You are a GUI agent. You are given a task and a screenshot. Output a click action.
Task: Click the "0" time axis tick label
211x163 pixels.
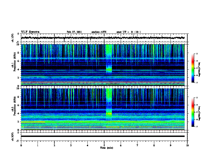coord(21,145)
